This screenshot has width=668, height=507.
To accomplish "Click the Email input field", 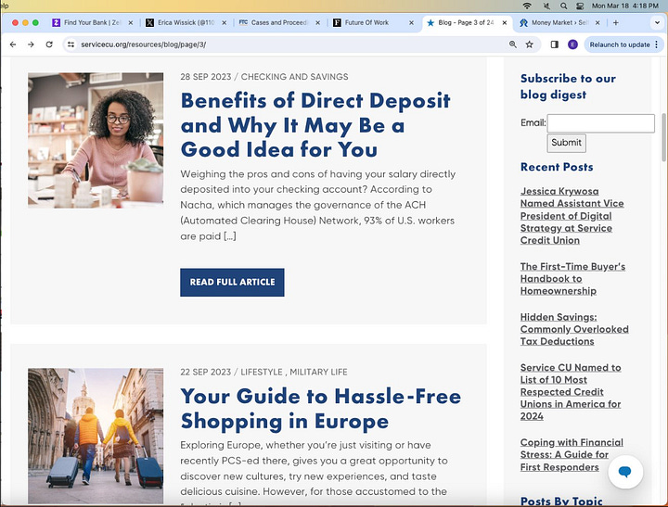I will point(600,123).
